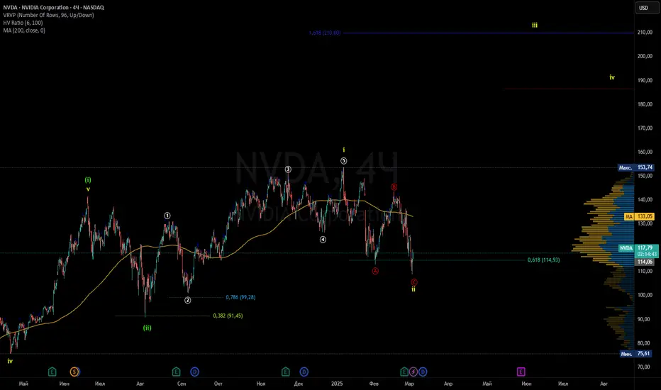This screenshot has height=390, width=661.
Task: Open the earnings E icon above Май
Action: (52, 372)
